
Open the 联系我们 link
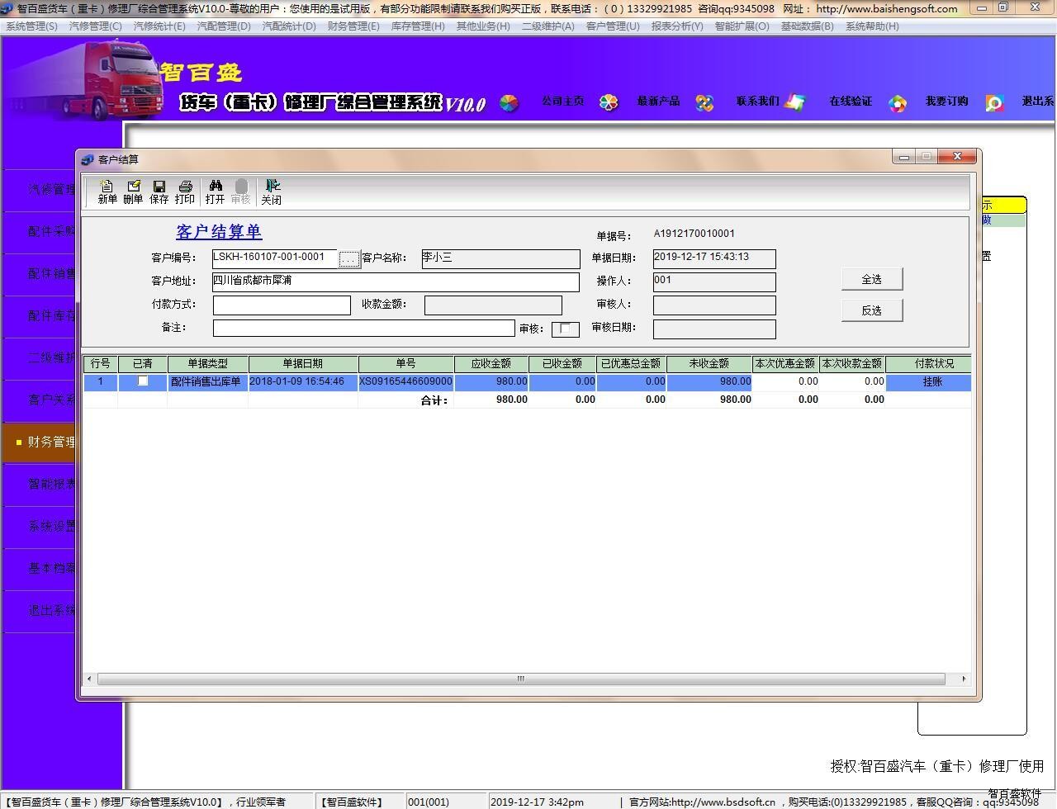point(757,102)
